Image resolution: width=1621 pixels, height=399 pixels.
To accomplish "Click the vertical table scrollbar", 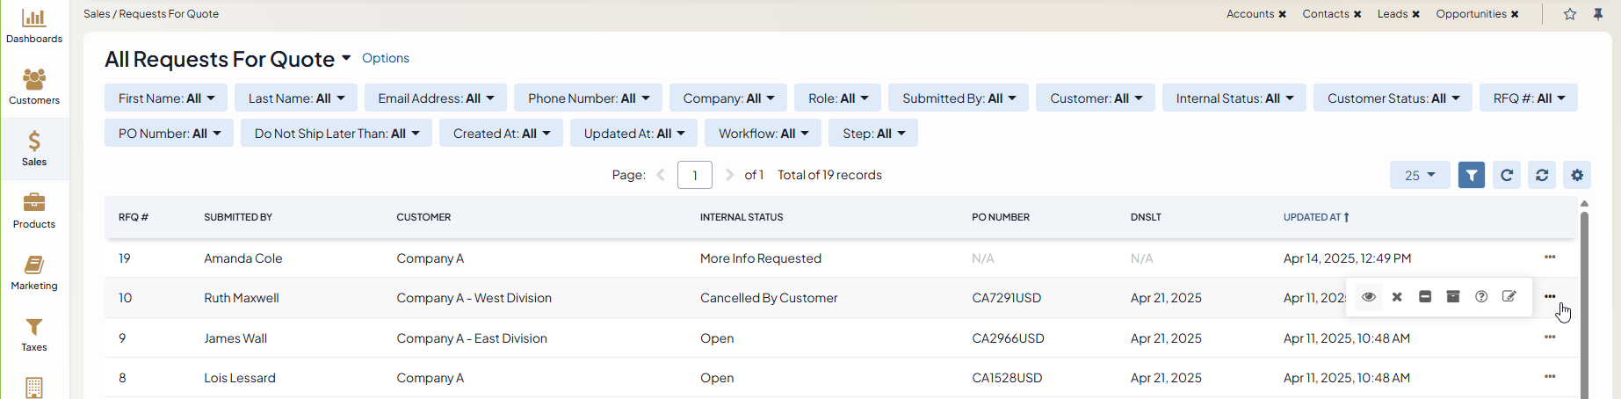I will click(1584, 299).
